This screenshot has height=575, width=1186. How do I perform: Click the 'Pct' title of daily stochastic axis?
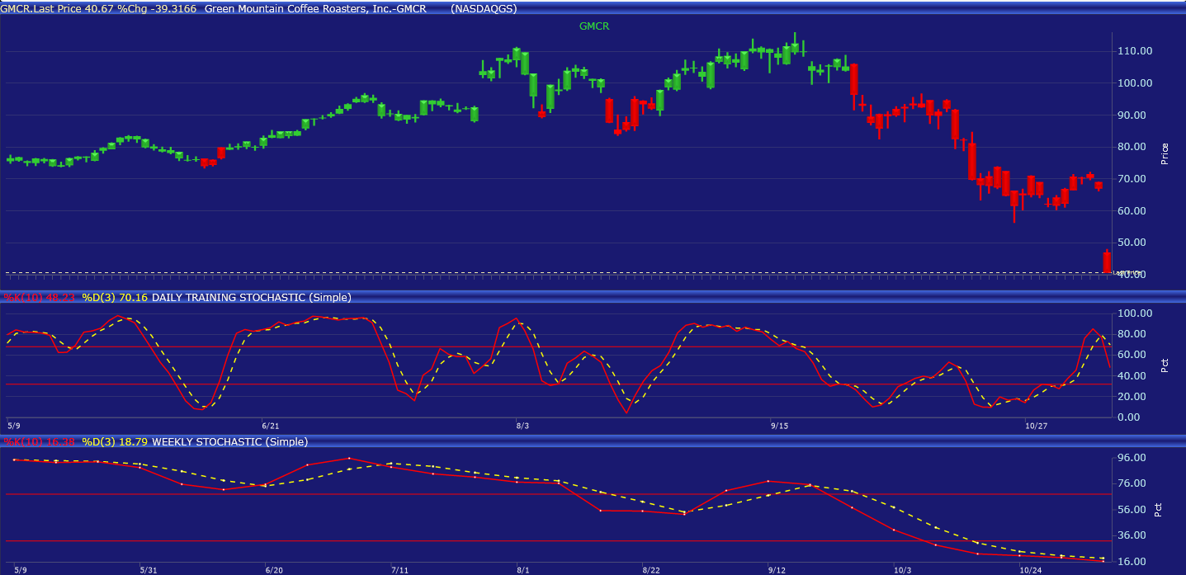1165,365
